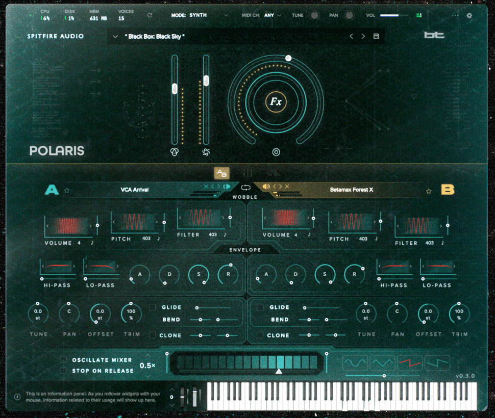Go to the next preset arrow
The image size is (495, 418).
pyautogui.click(x=363, y=36)
